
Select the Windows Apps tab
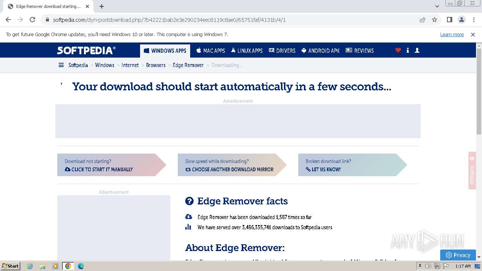165,50
